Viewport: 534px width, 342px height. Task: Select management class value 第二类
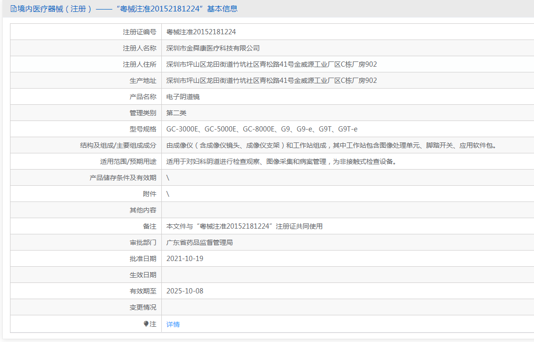pos(177,113)
